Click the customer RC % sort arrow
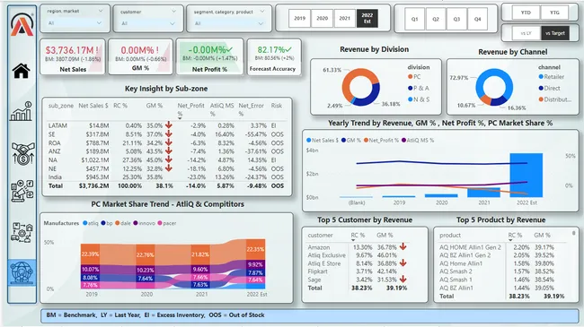 pyautogui.click(x=353, y=240)
